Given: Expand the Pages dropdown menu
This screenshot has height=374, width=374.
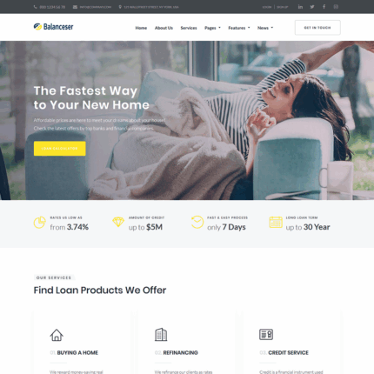Looking at the screenshot, I should point(212,28).
